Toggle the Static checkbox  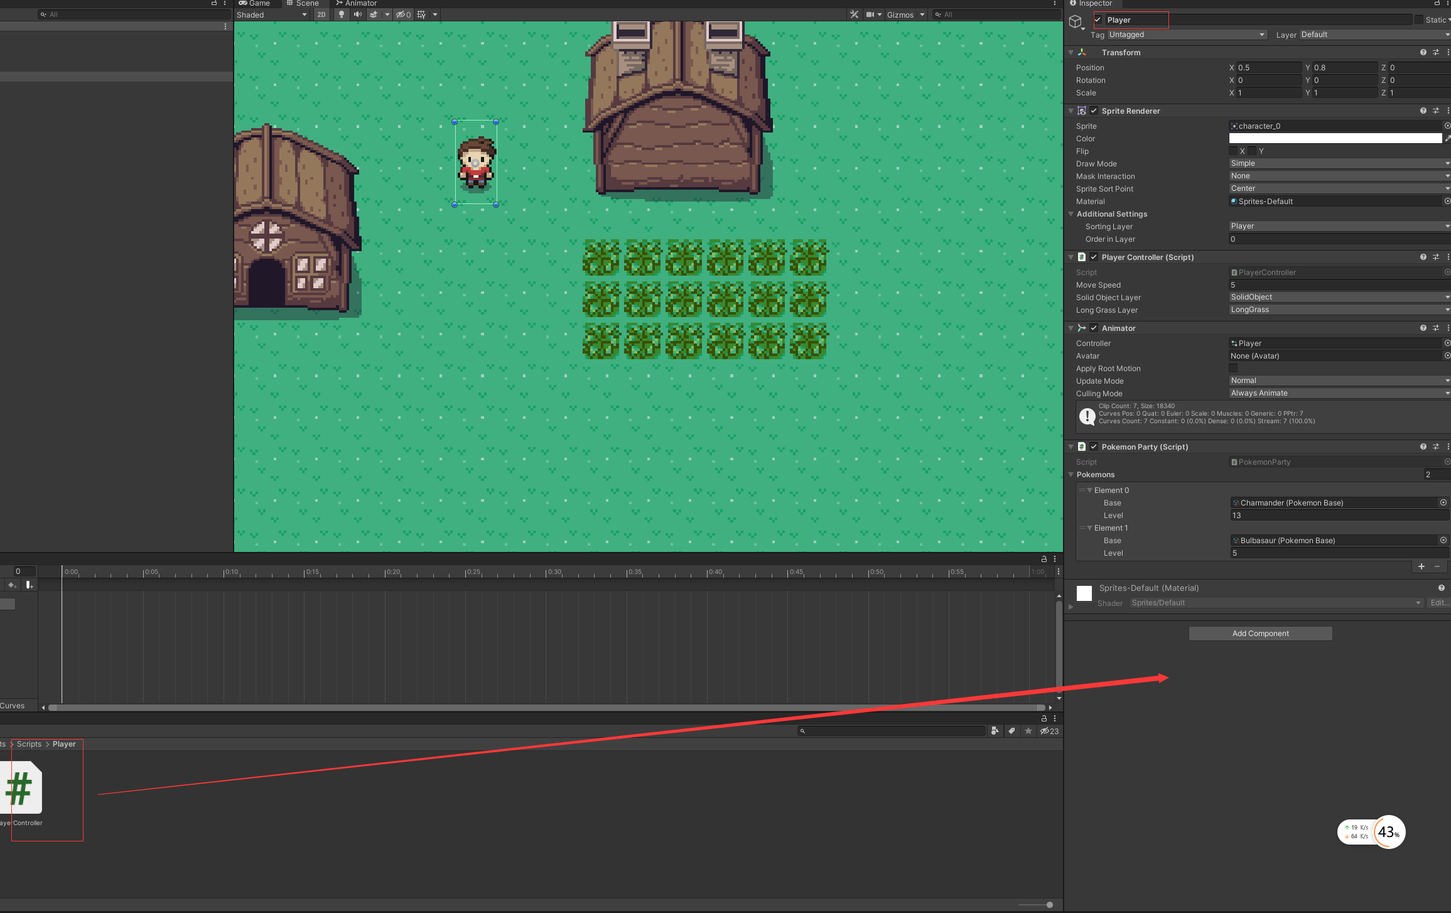pyautogui.click(x=1418, y=20)
